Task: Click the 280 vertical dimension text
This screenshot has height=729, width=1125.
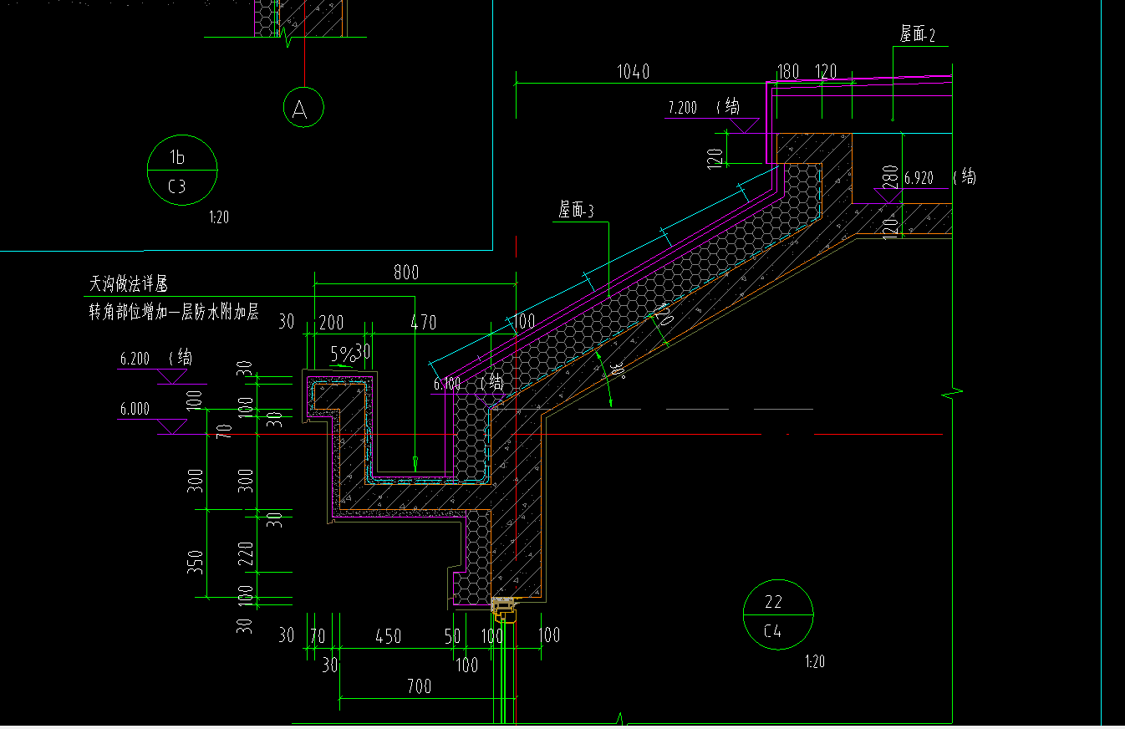Action: [x=891, y=176]
